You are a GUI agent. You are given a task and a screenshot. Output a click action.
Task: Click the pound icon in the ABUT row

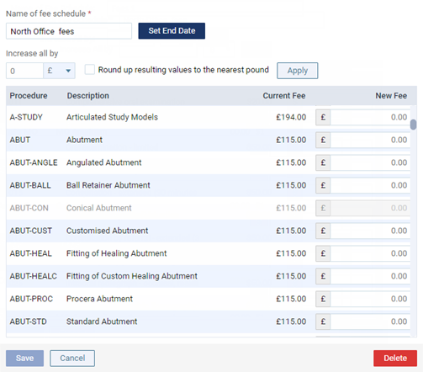tap(323, 140)
